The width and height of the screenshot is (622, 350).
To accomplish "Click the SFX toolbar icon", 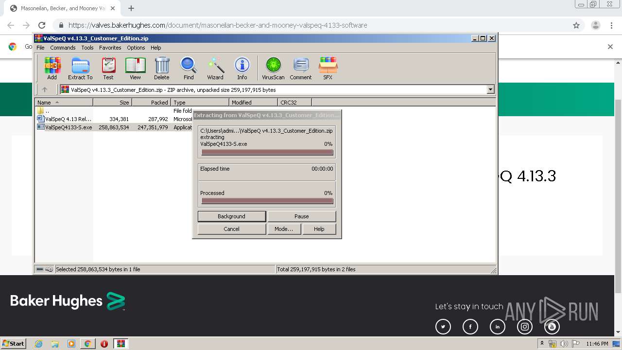I will (328, 69).
